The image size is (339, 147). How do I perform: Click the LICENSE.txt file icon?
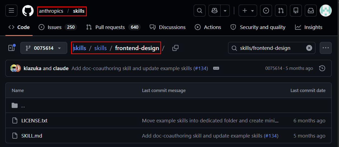15,120
